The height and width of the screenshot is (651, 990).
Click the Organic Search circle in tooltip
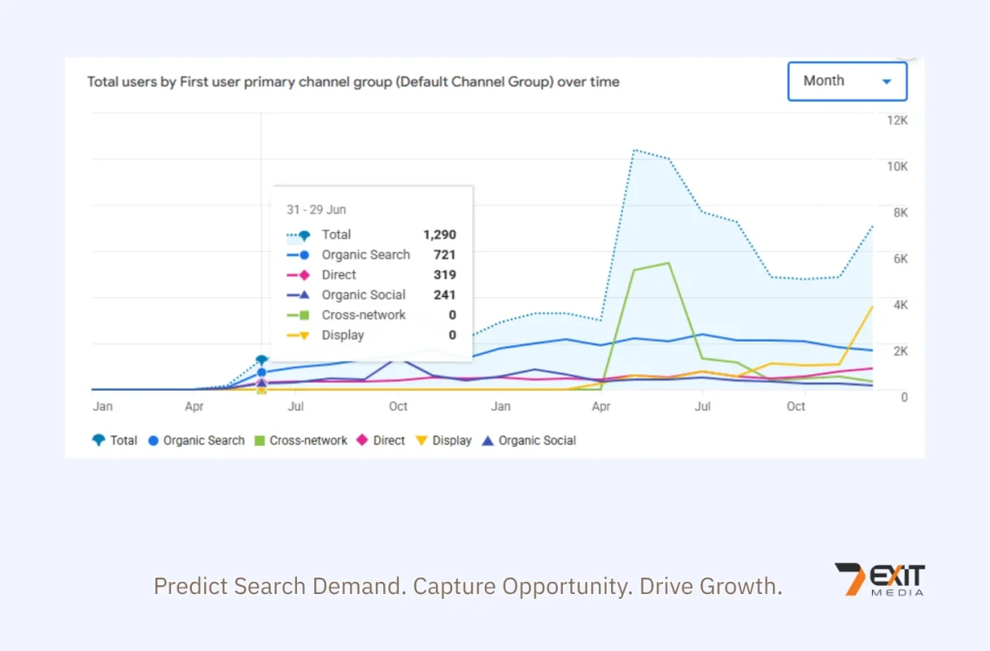tap(303, 255)
